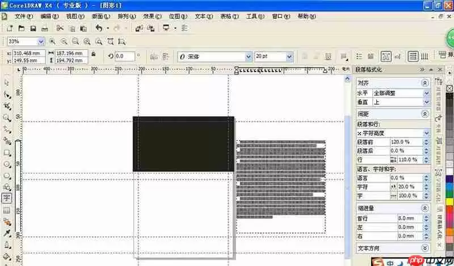
Task: Select the Text tool (字)
Action: point(7,198)
